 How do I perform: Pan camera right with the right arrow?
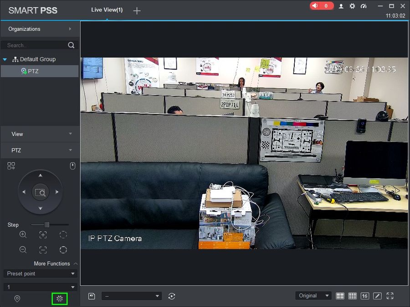coord(57,192)
